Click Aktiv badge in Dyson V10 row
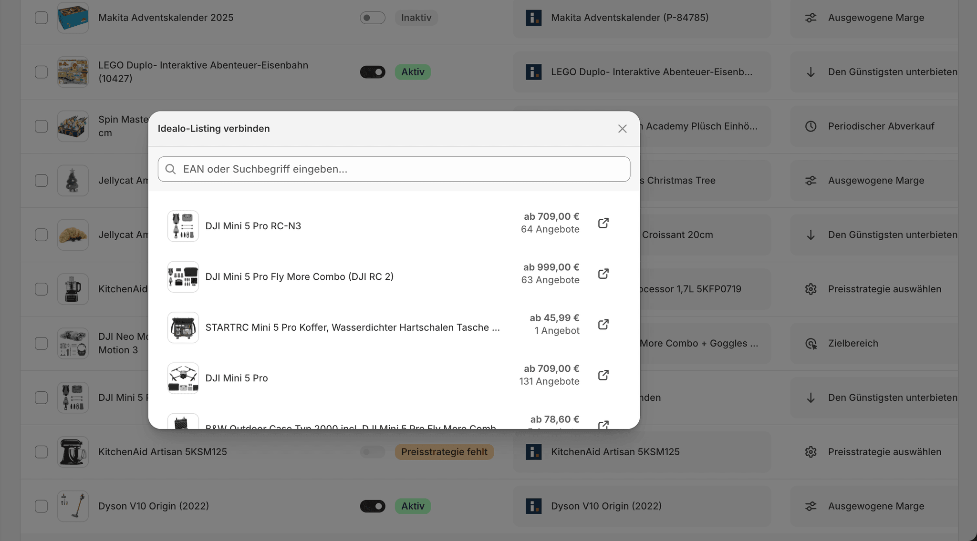Viewport: 977px width, 541px height. tap(413, 506)
